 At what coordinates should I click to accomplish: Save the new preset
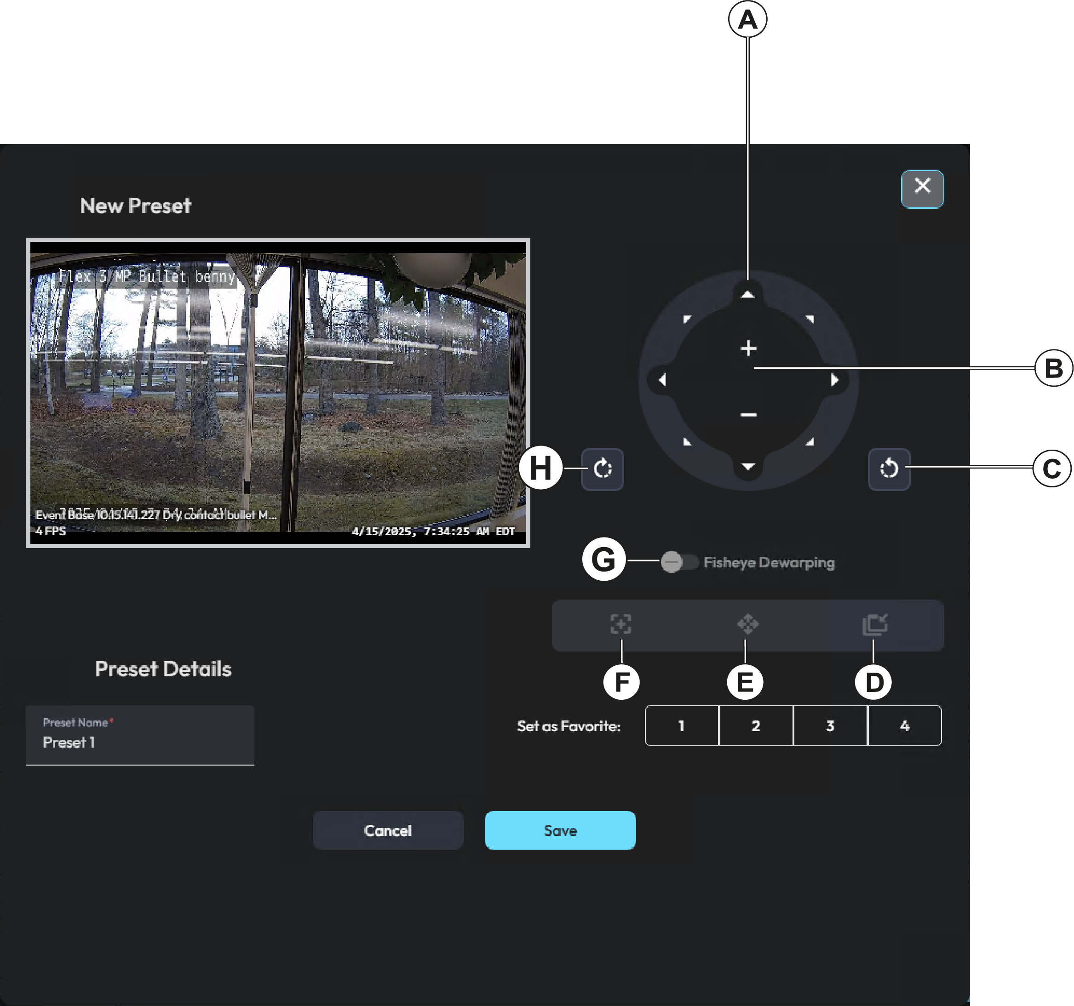[x=560, y=830]
